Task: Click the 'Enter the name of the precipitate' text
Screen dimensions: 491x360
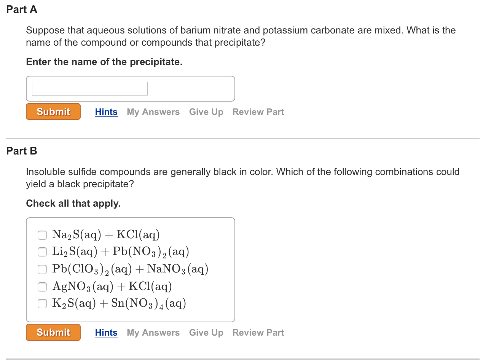Action: (104, 62)
